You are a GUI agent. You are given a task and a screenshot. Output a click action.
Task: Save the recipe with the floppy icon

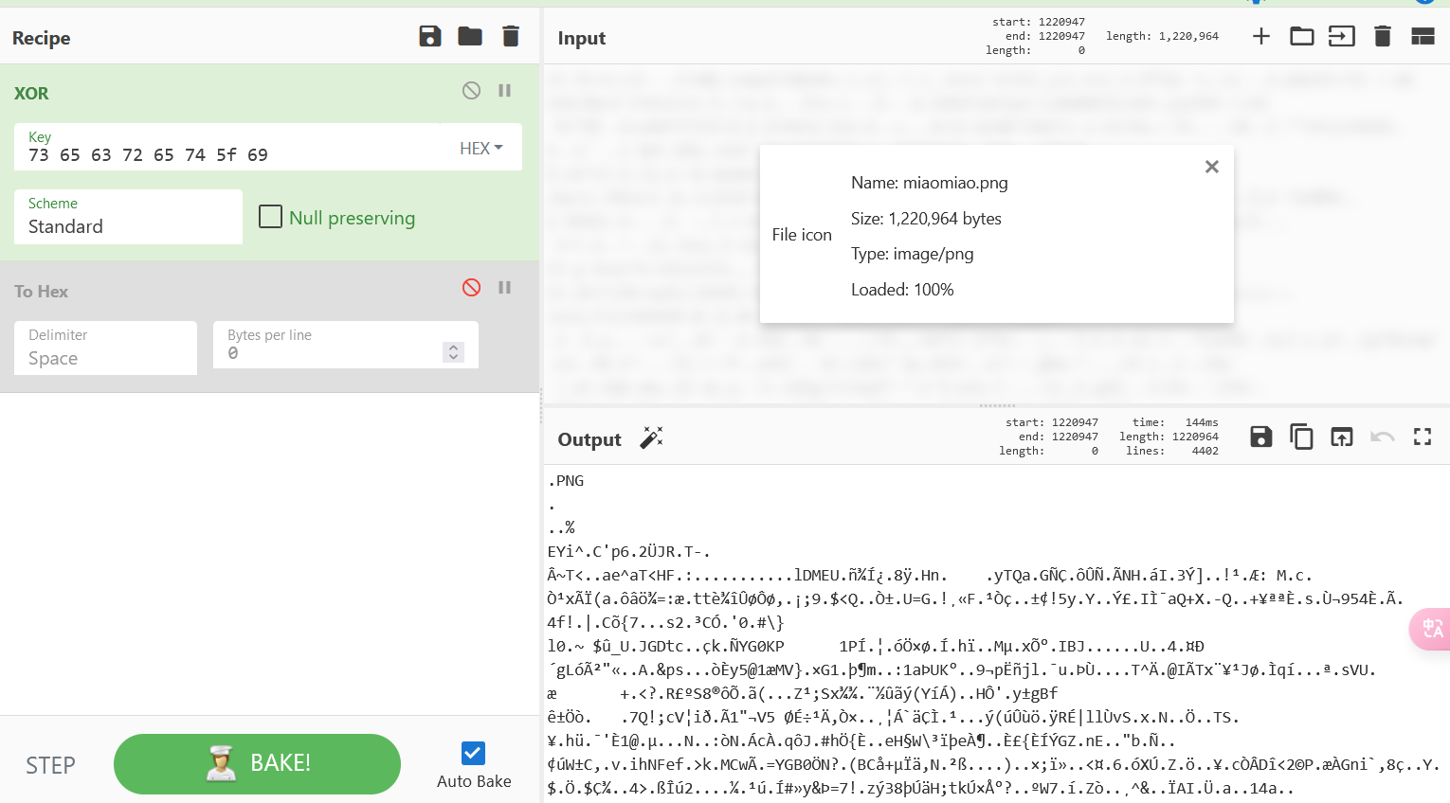pos(430,36)
